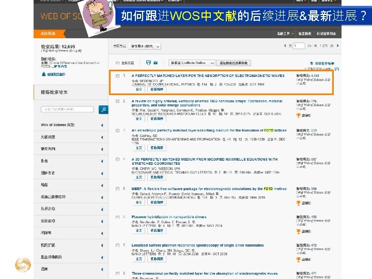Open title A Perfectly Matched Layer For The Absorption
The width and height of the screenshot is (372, 279).
[x=208, y=75]
